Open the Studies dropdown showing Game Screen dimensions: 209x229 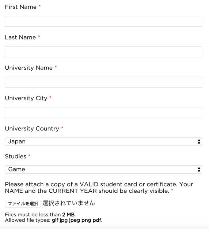pyautogui.click(x=103, y=169)
